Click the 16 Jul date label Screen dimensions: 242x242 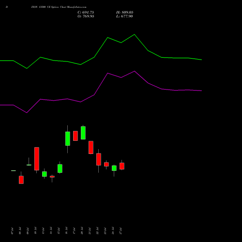tap(66, 231)
